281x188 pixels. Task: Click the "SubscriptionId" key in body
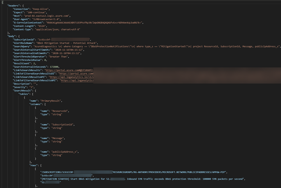(24, 40)
